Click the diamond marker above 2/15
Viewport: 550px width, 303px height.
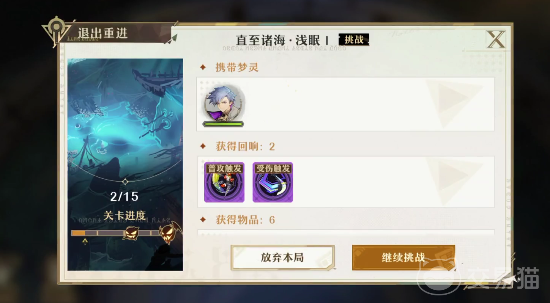tap(125, 182)
